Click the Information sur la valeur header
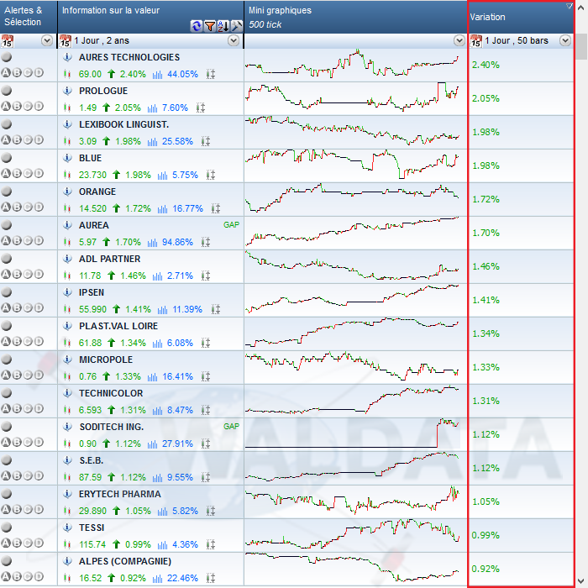This screenshot has width=588, height=588. [x=150, y=17]
